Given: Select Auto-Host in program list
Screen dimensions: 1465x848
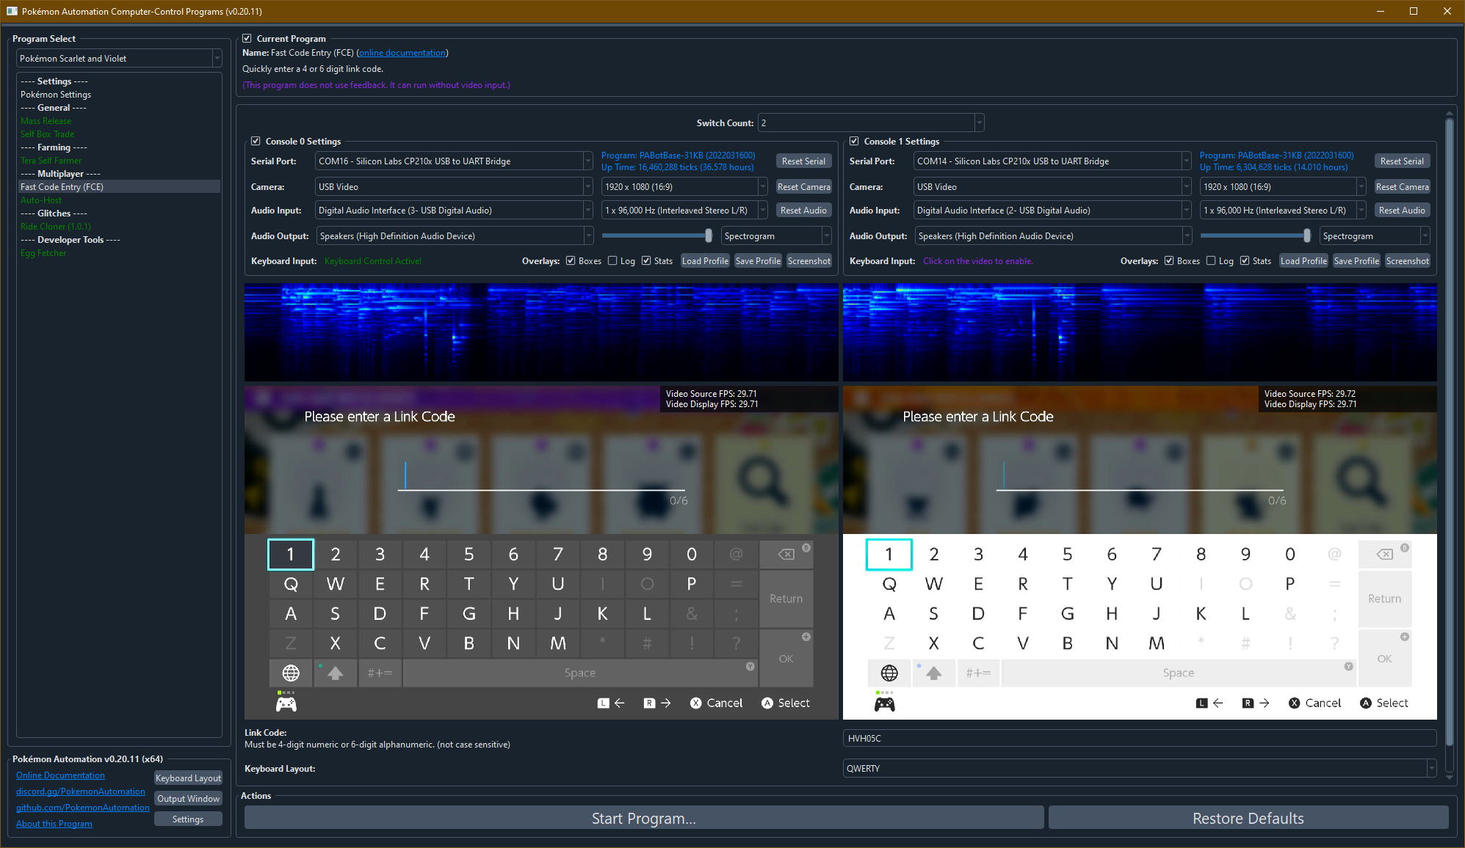Looking at the screenshot, I should [x=41, y=200].
